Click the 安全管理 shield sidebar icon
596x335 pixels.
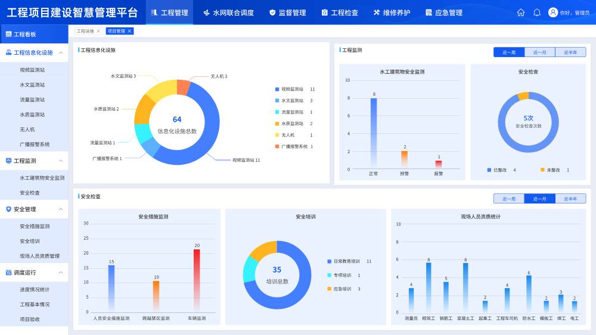tap(8, 209)
